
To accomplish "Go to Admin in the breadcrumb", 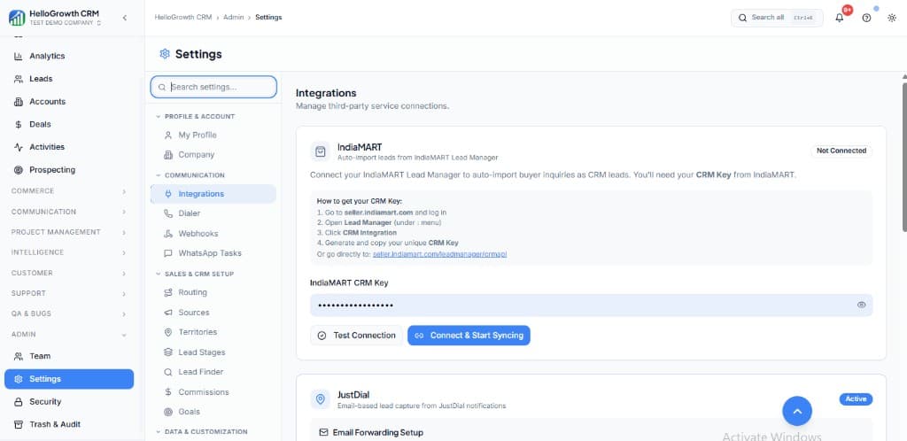I will (233, 18).
